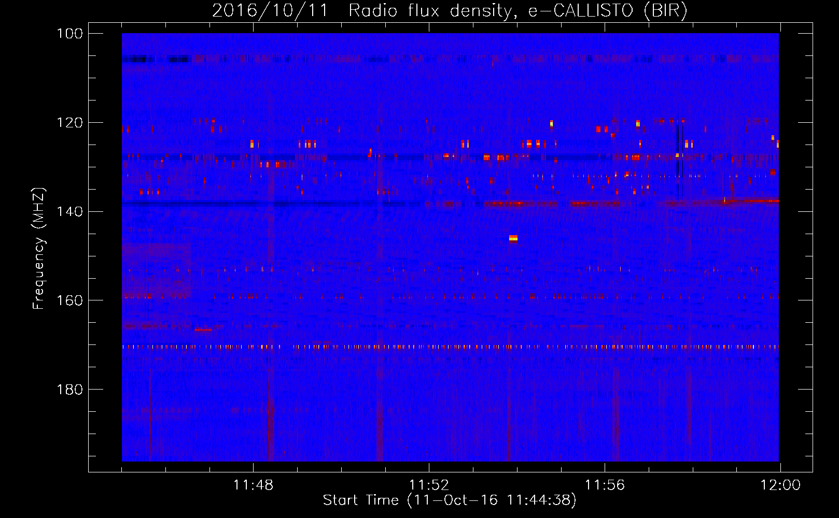Screen dimensions: 839x518
Task: Click the '11:52' time tick label
Action: pyautogui.click(x=429, y=485)
